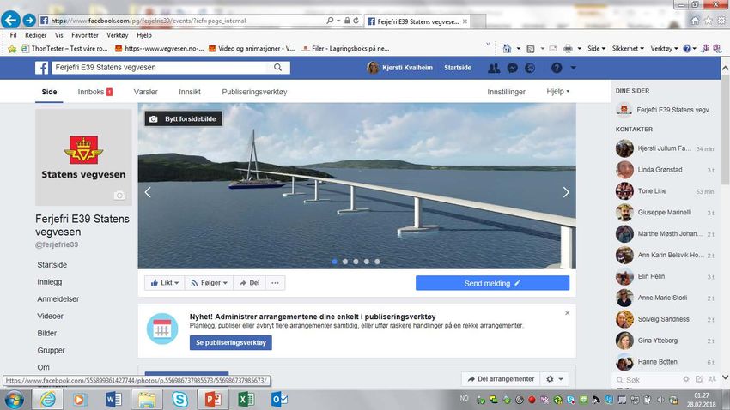Show next cover photo arrow
The height and width of the screenshot is (410, 730).
566,192
